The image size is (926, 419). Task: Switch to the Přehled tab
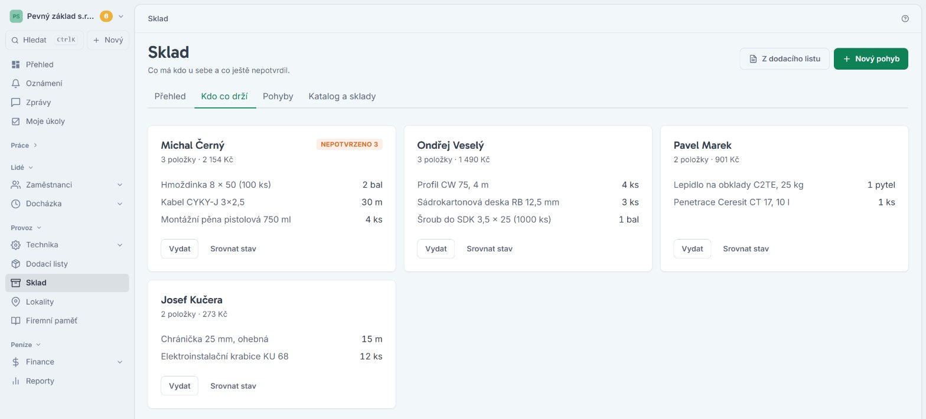click(170, 96)
